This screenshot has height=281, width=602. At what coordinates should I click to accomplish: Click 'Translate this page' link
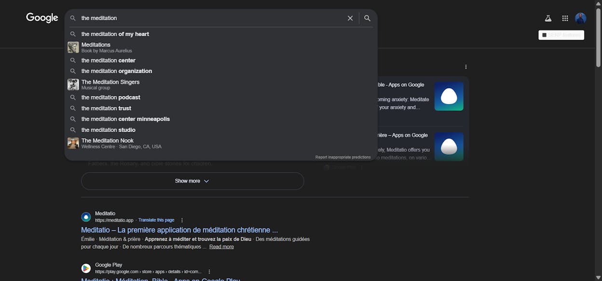pyautogui.click(x=156, y=220)
